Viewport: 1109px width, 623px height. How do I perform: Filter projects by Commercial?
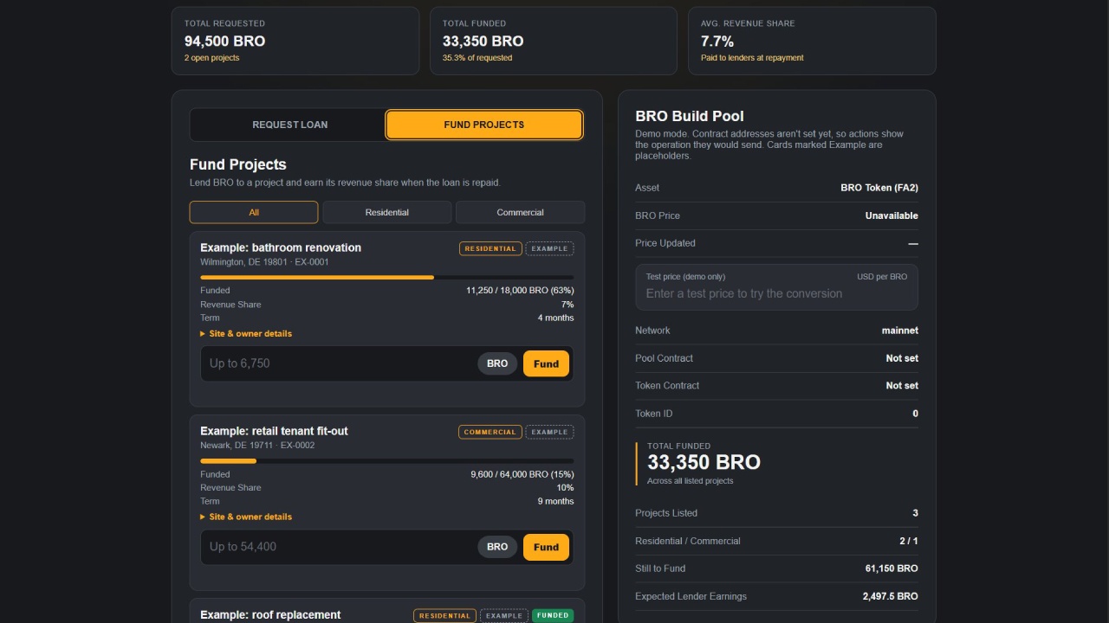tap(520, 212)
